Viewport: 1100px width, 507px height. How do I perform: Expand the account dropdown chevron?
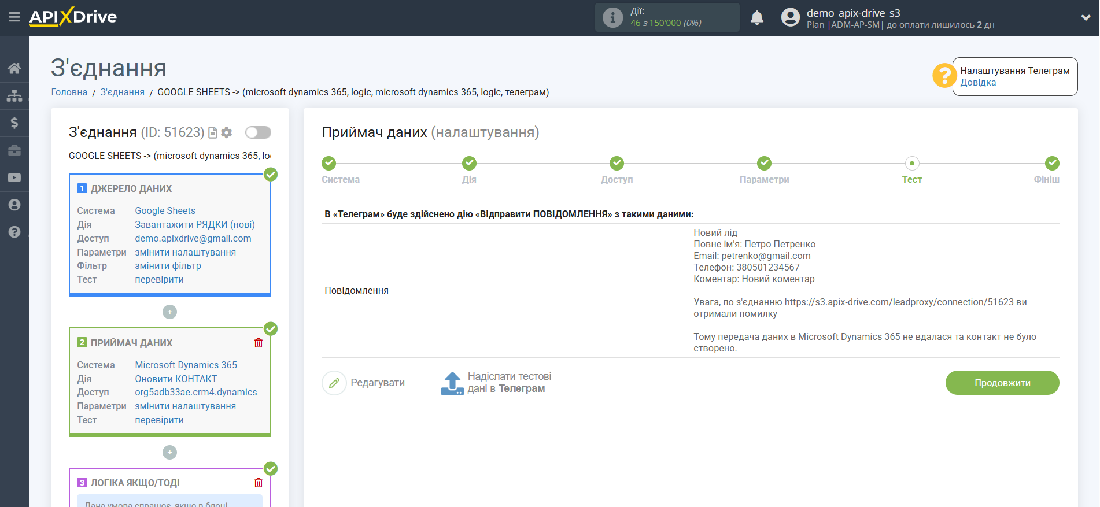1086,18
